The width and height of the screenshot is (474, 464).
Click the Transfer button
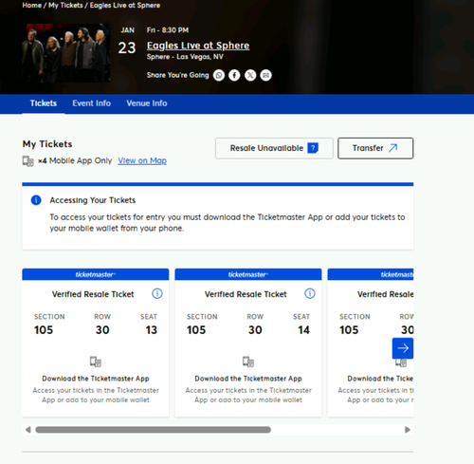(x=375, y=148)
